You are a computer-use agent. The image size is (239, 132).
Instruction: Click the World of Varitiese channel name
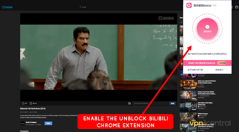[x=31, y=122]
